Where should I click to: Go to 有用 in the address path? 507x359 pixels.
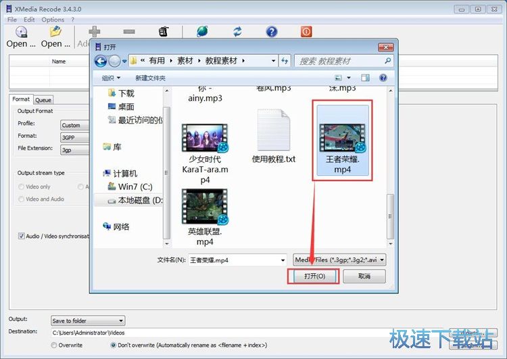tap(157, 61)
